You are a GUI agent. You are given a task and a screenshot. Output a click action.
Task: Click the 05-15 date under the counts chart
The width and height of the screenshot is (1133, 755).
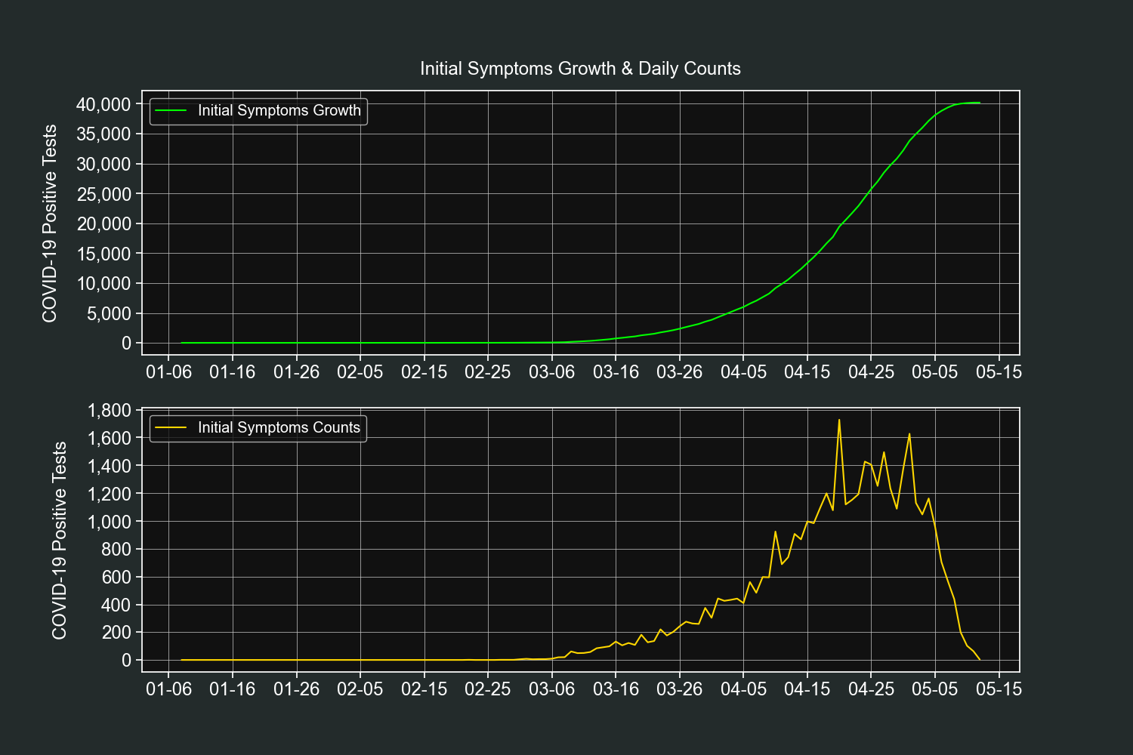pyautogui.click(x=999, y=689)
